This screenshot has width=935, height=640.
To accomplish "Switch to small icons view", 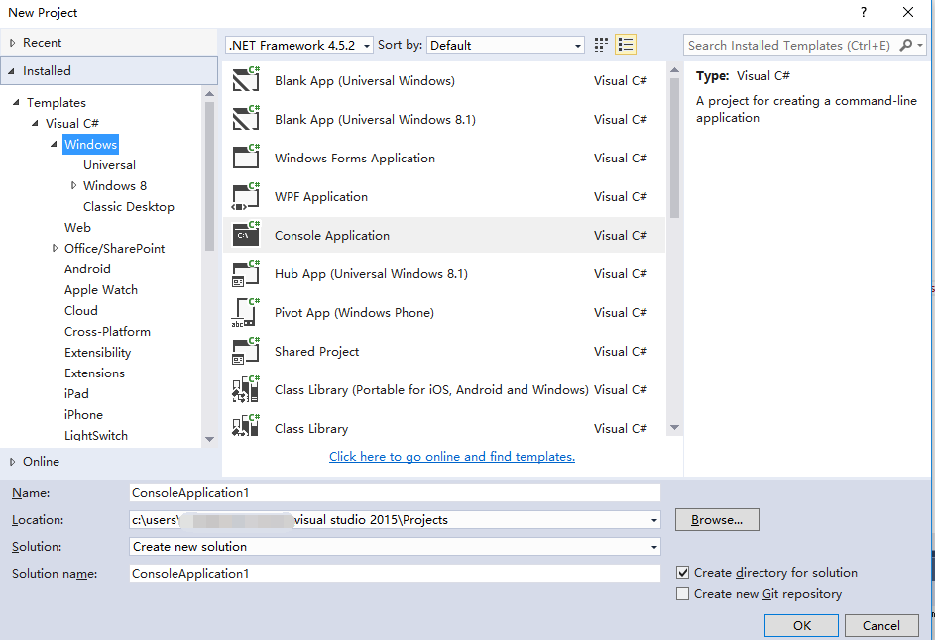I will (x=599, y=45).
